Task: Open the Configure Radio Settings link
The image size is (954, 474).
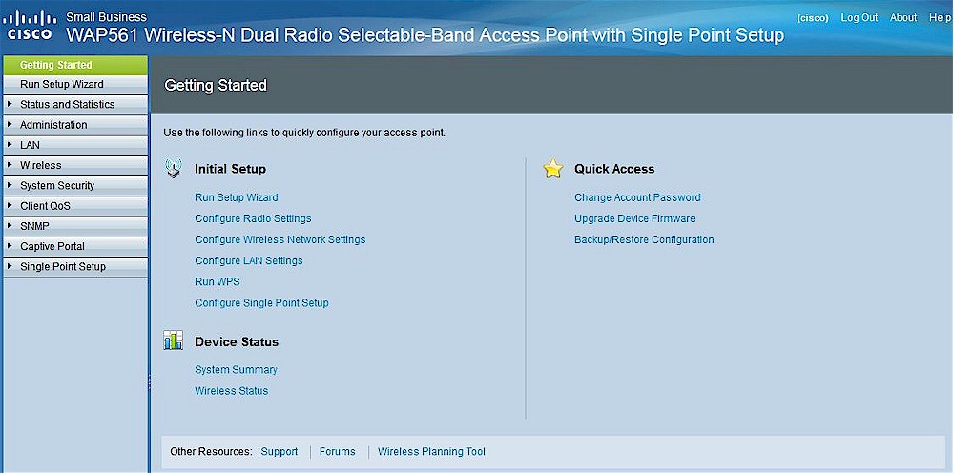Action: coord(253,218)
